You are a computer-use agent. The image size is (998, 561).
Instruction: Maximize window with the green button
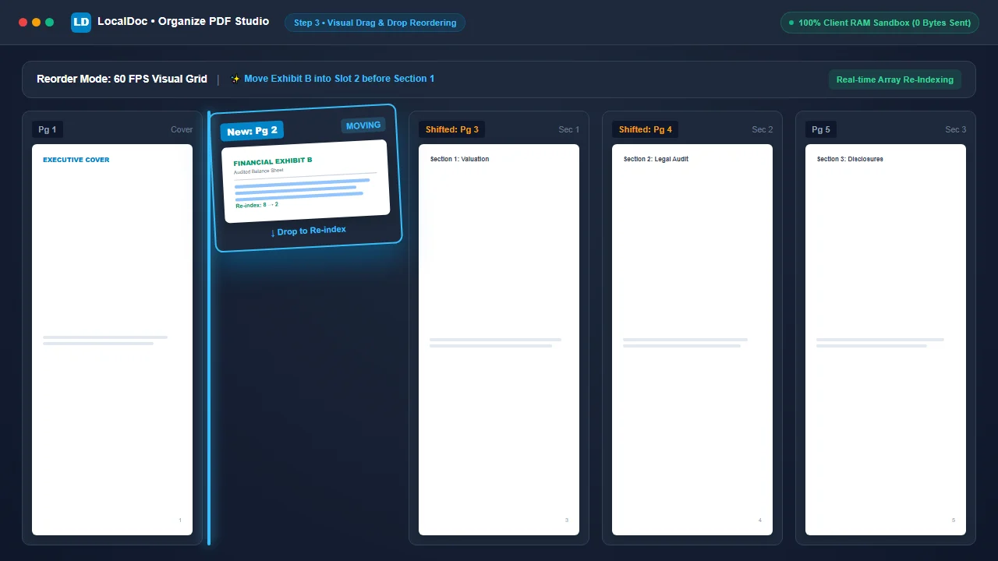pyautogui.click(x=49, y=23)
